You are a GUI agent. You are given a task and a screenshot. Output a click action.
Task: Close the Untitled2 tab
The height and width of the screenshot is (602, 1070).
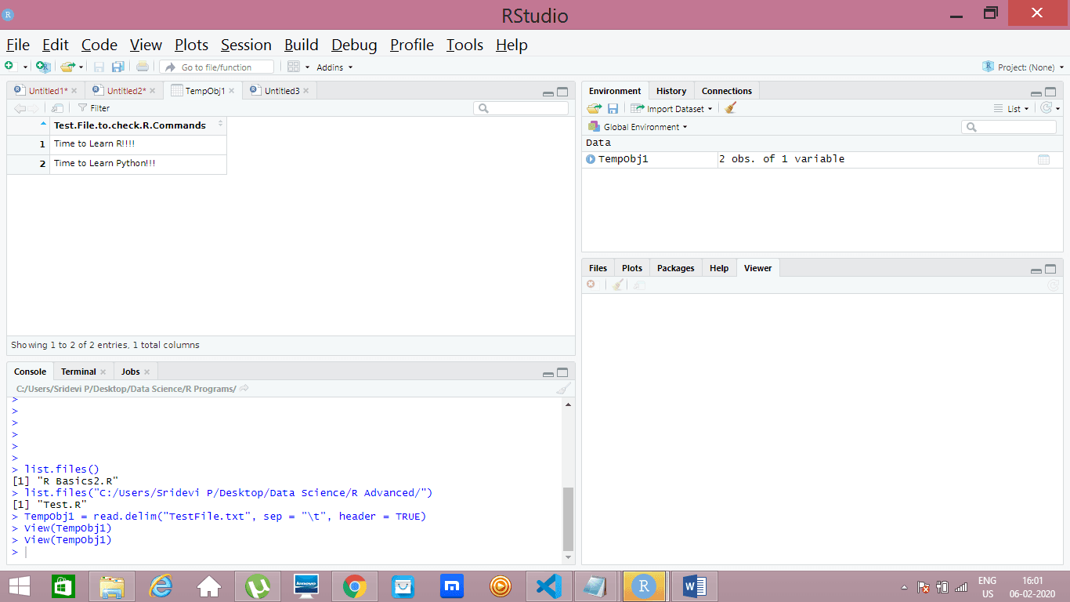(x=153, y=91)
